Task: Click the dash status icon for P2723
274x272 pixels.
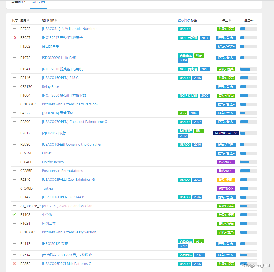Action: click(14, 29)
